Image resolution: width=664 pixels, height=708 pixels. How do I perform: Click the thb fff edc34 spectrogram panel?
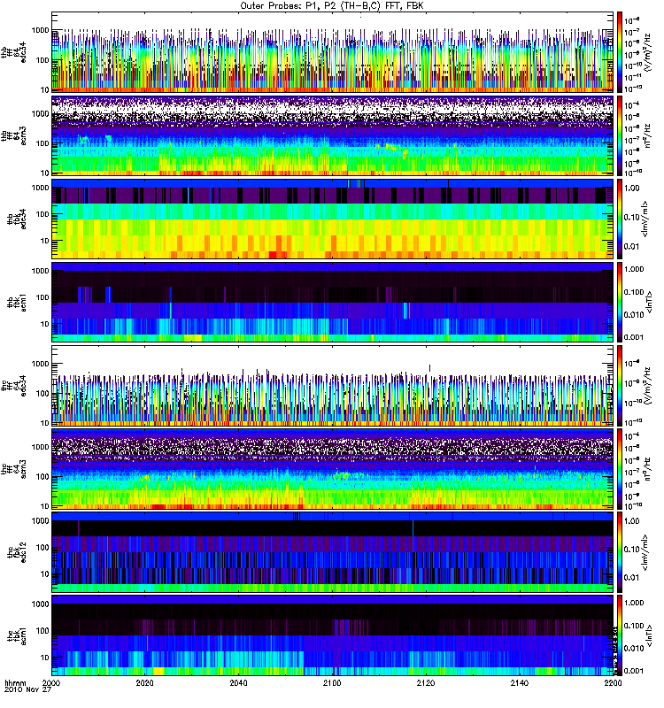point(333,52)
